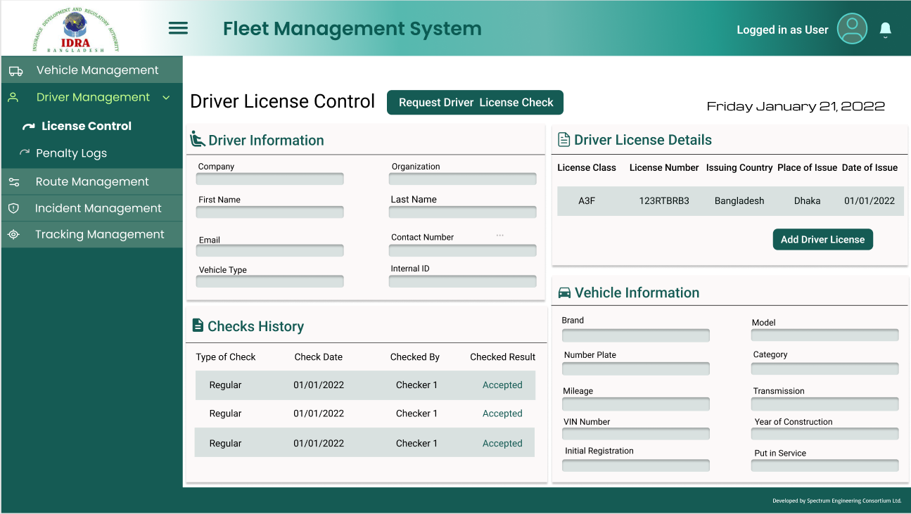
Task: Click the IDRA Bangladesh logo
Action: 76,30
